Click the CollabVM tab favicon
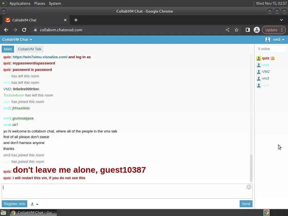The width and height of the screenshot is (288, 216). tap(8, 20)
